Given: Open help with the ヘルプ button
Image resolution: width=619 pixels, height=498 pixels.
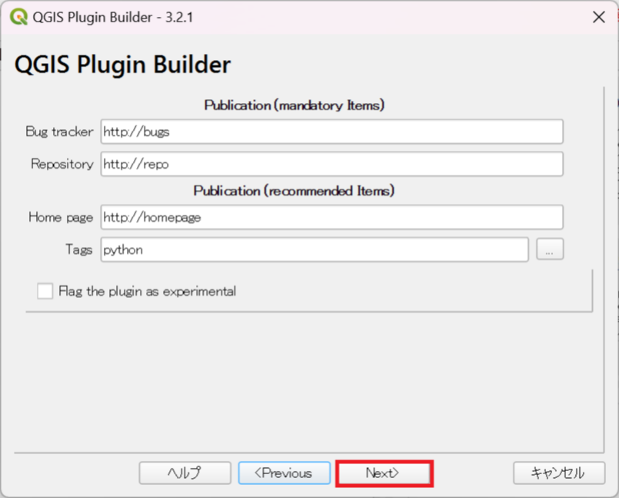Looking at the screenshot, I should [x=185, y=473].
